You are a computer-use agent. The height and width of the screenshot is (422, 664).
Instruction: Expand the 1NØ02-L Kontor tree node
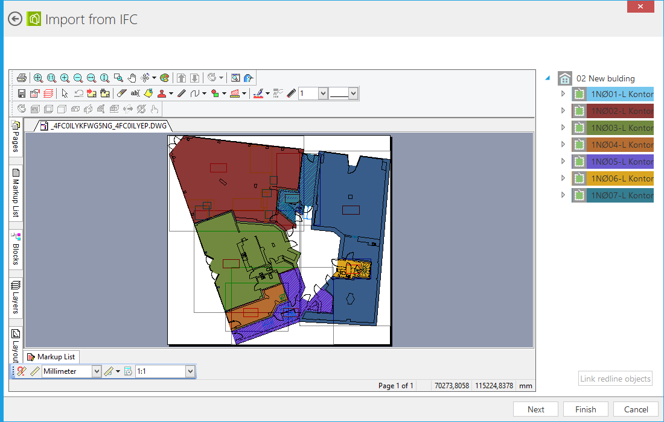[x=563, y=110]
